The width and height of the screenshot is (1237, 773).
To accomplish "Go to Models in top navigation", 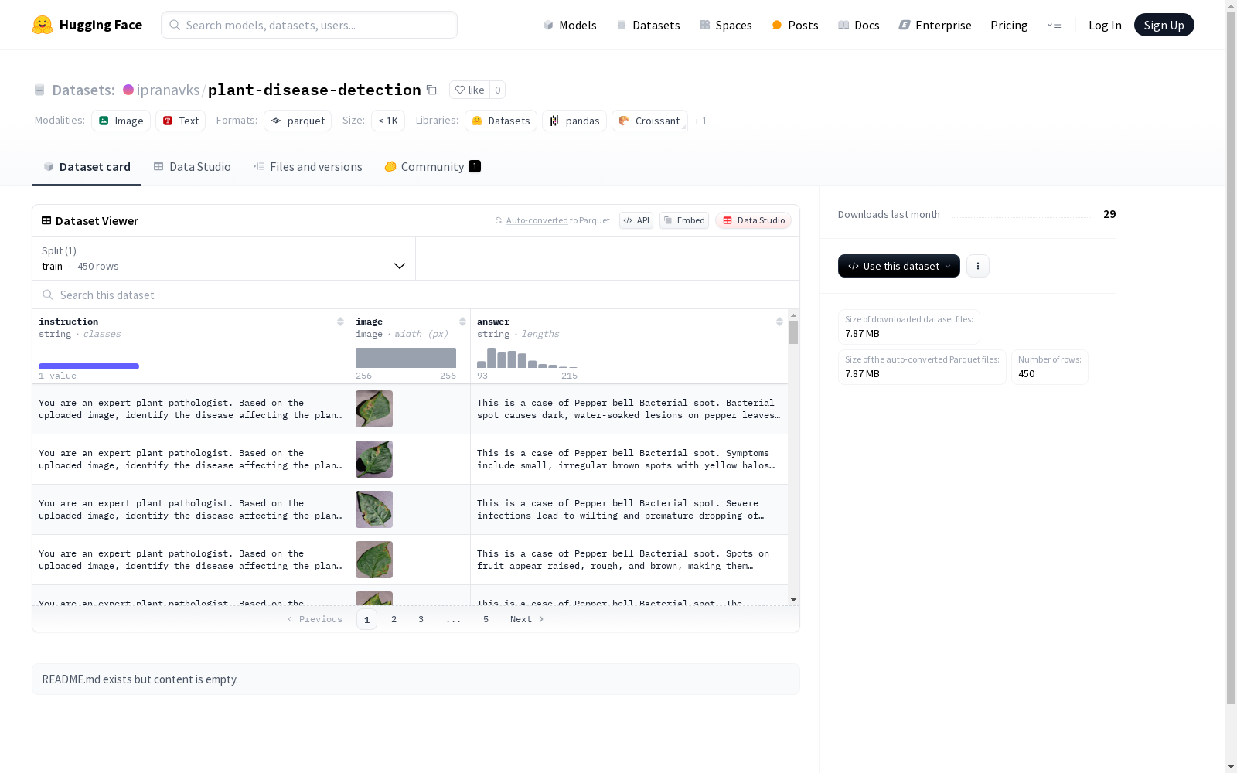I will tap(570, 25).
